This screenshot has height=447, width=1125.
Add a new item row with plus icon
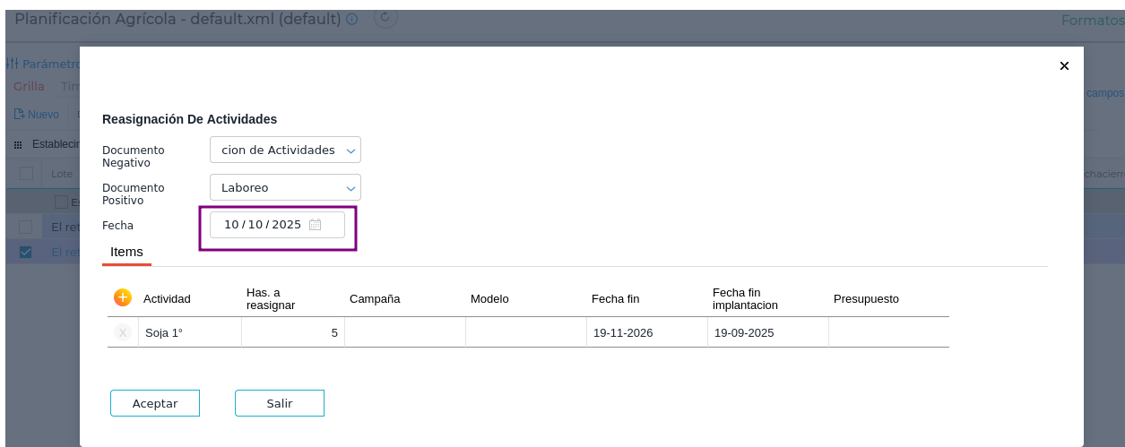click(x=123, y=298)
